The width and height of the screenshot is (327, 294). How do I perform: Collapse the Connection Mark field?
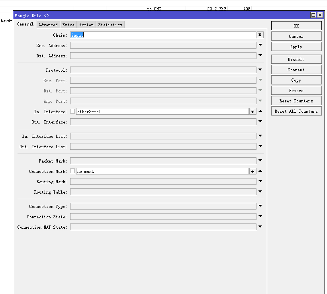pyautogui.click(x=260, y=171)
